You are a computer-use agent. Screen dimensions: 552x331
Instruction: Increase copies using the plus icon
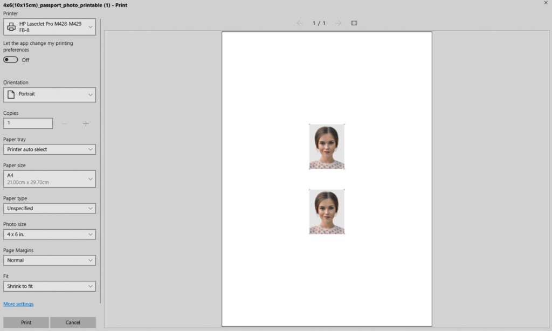point(86,123)
